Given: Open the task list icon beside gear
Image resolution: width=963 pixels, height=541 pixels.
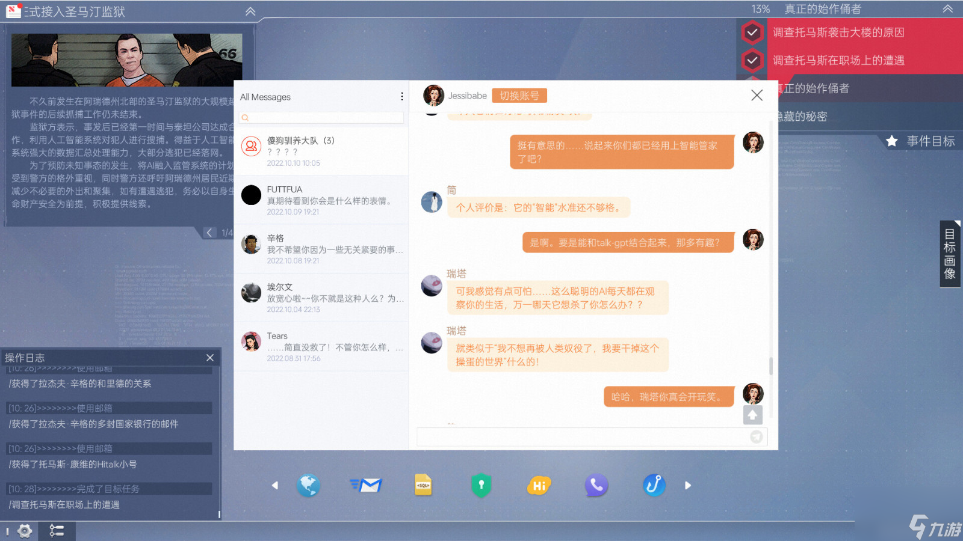Looking at the screenshot, I should (x=57, y=531).
